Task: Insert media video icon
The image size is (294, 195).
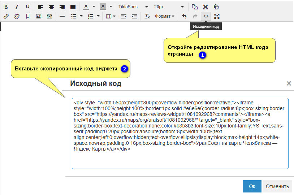Action: (x=49, y=16)
